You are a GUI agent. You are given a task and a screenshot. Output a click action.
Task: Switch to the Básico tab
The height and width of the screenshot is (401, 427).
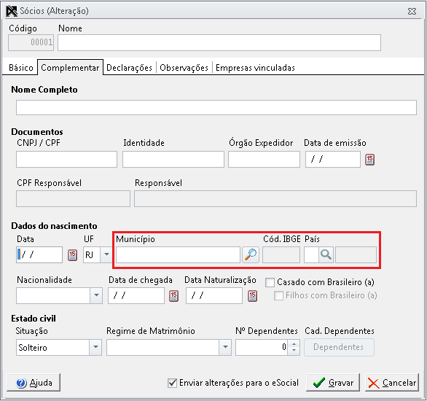pos(20,68)
